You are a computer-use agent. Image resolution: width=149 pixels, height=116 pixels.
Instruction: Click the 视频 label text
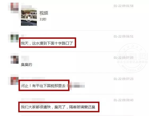(44, 13)
